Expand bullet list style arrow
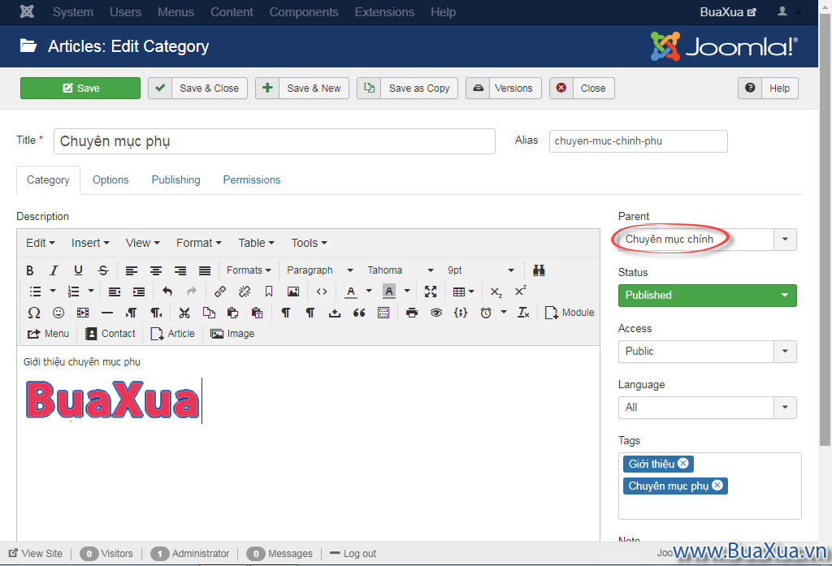Viewport: 832px width, 566px height. tap(53, 292)
